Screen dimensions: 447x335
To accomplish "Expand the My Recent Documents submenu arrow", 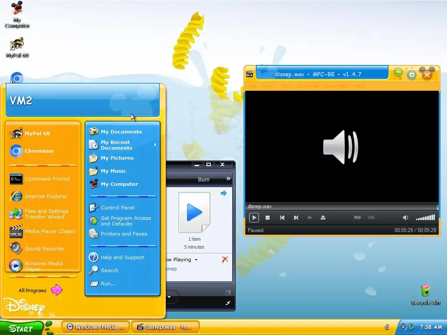I will coord(155,145).
